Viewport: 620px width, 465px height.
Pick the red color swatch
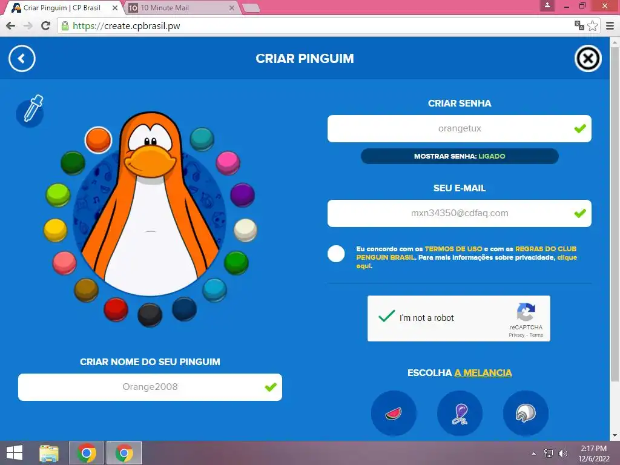[116, 309]
